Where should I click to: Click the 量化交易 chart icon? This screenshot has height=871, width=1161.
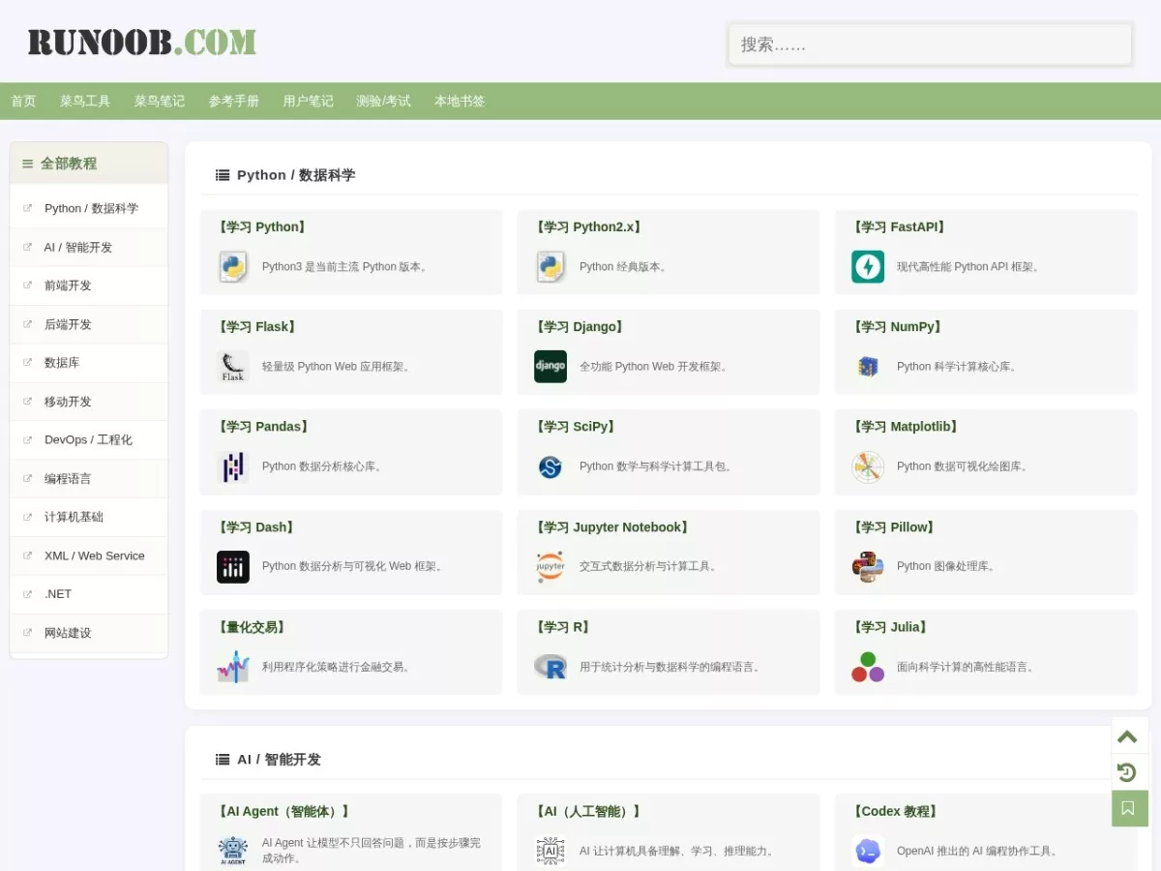[x=233, y=667]
